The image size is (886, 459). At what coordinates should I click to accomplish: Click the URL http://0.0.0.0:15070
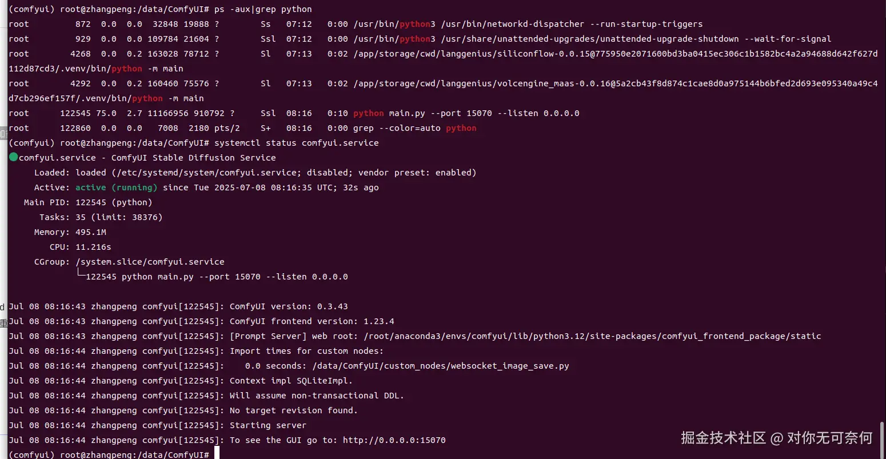[x=394, y=440]
